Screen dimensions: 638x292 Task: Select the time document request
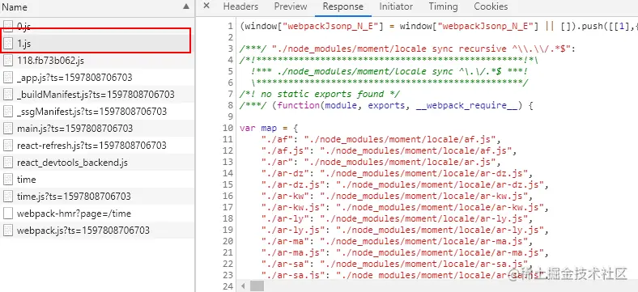(x=96, y=180)
